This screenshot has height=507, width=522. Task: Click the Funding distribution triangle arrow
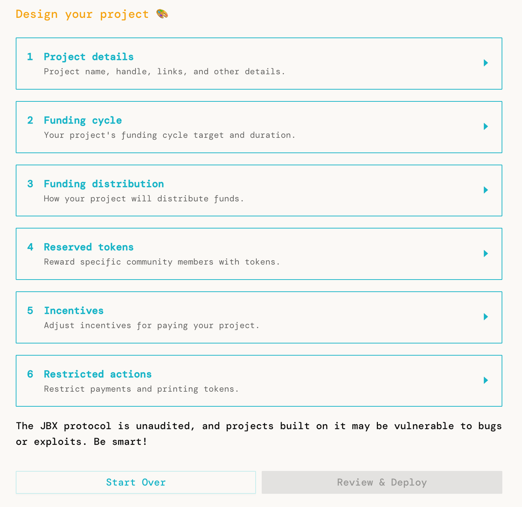tap(486, 190)
